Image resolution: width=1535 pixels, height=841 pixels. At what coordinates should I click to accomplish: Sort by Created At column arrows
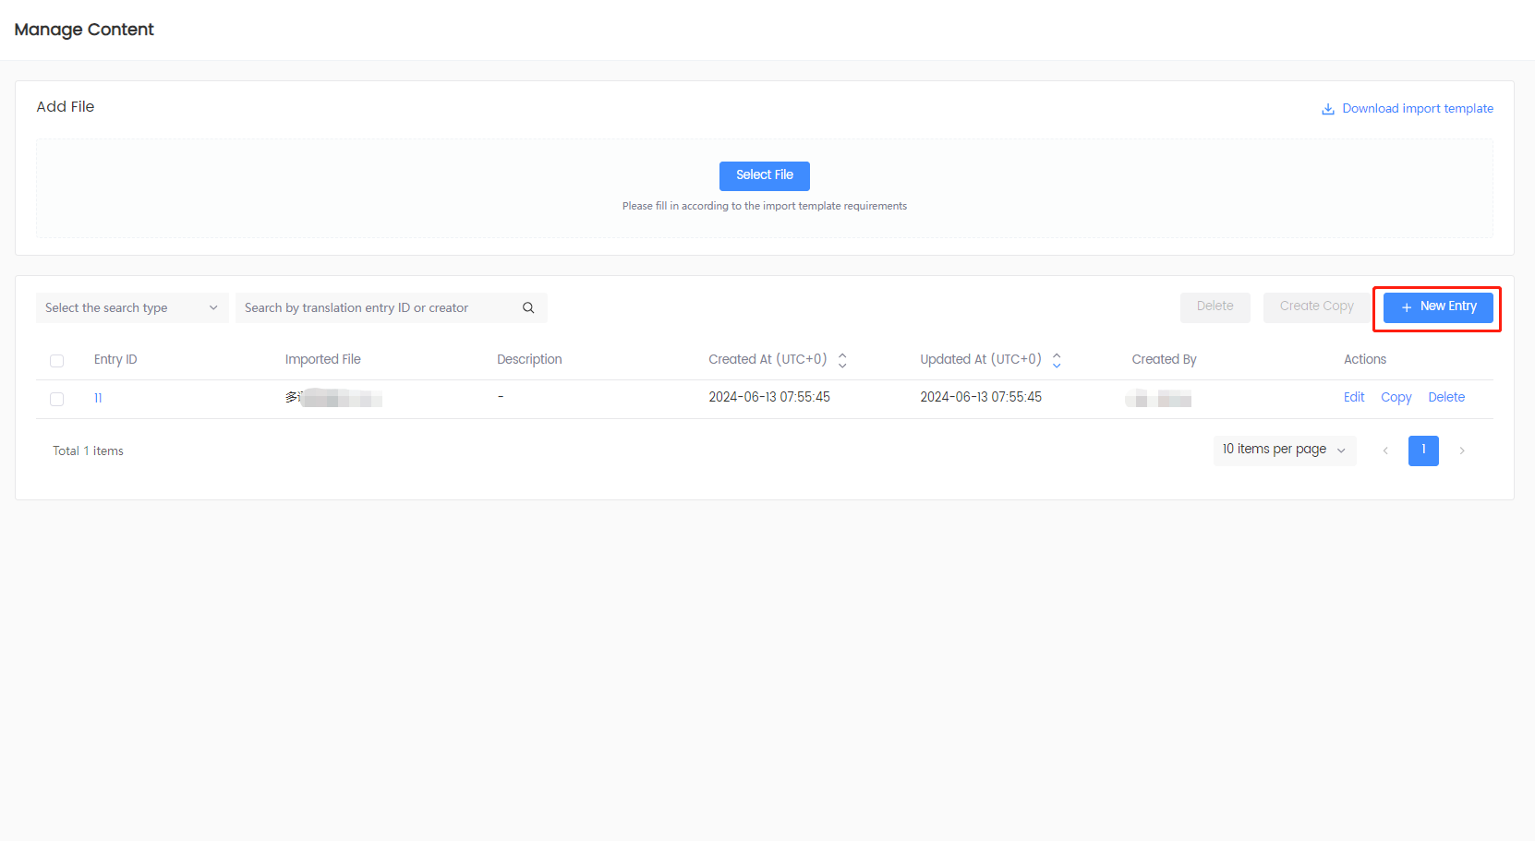pos(842,360)
